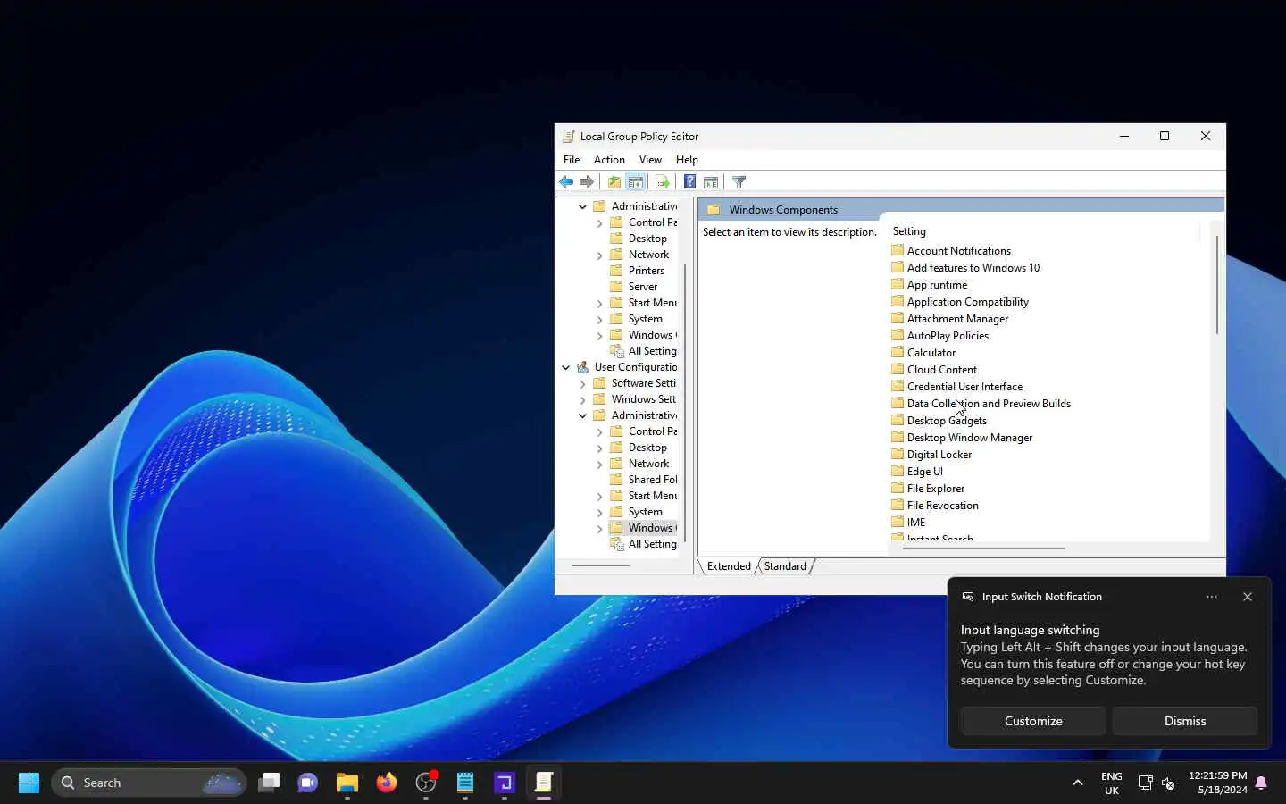Open Help via the blue question-mark icon

pyautogui.click(x=689, y=182)
